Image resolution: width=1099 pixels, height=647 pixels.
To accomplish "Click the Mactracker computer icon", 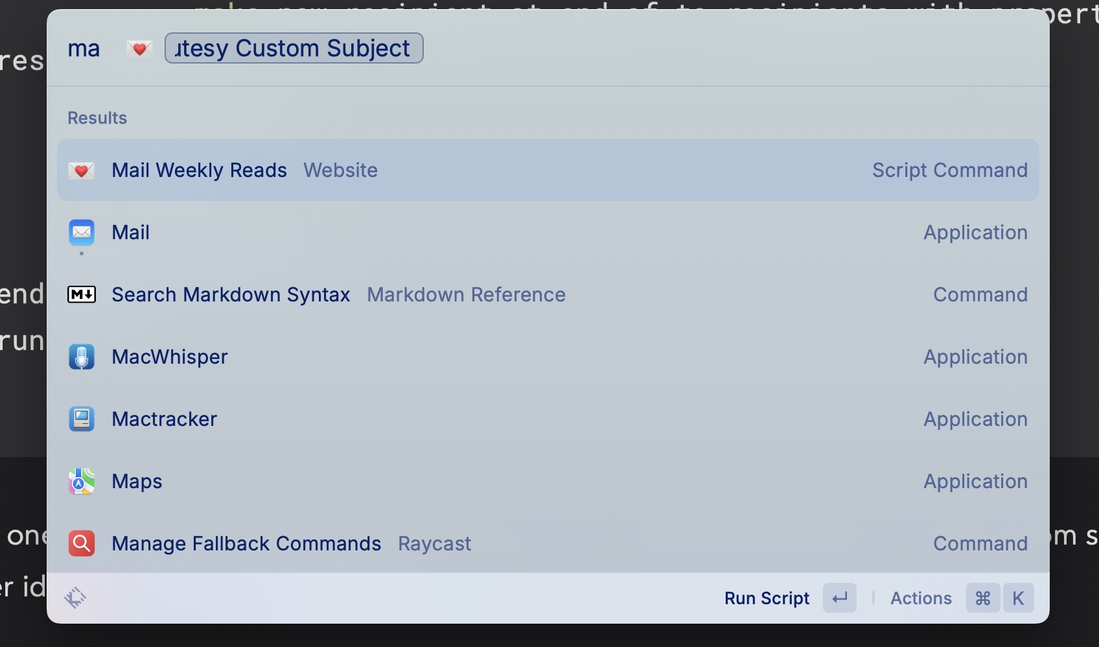I will (82, 419).
